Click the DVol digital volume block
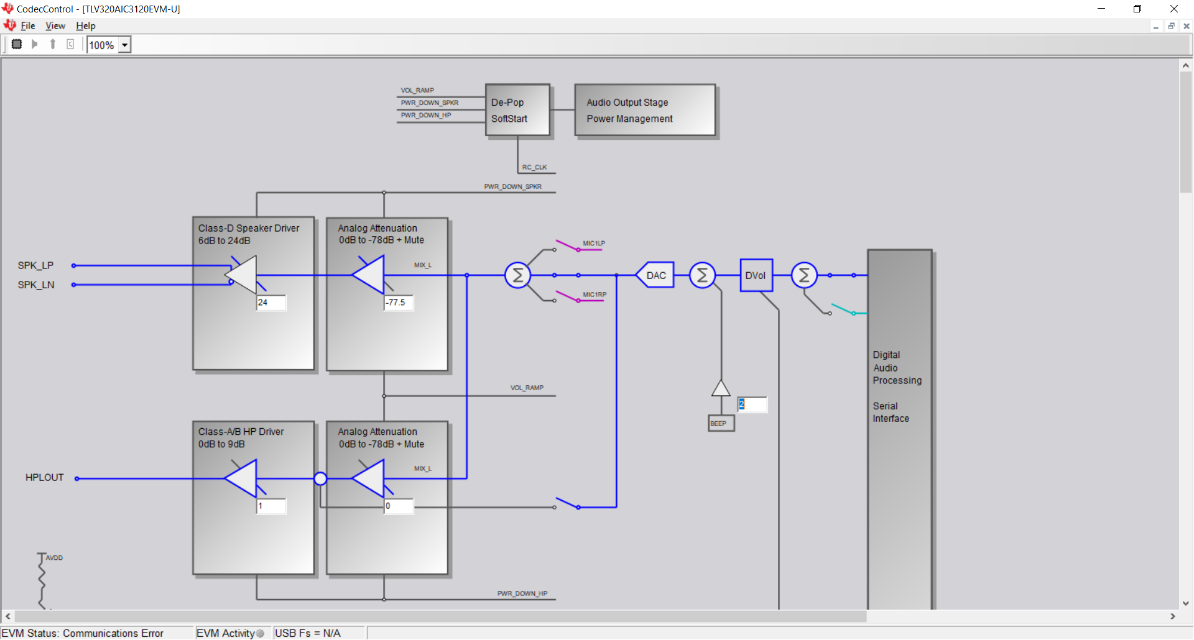 [x=756, y=275]
